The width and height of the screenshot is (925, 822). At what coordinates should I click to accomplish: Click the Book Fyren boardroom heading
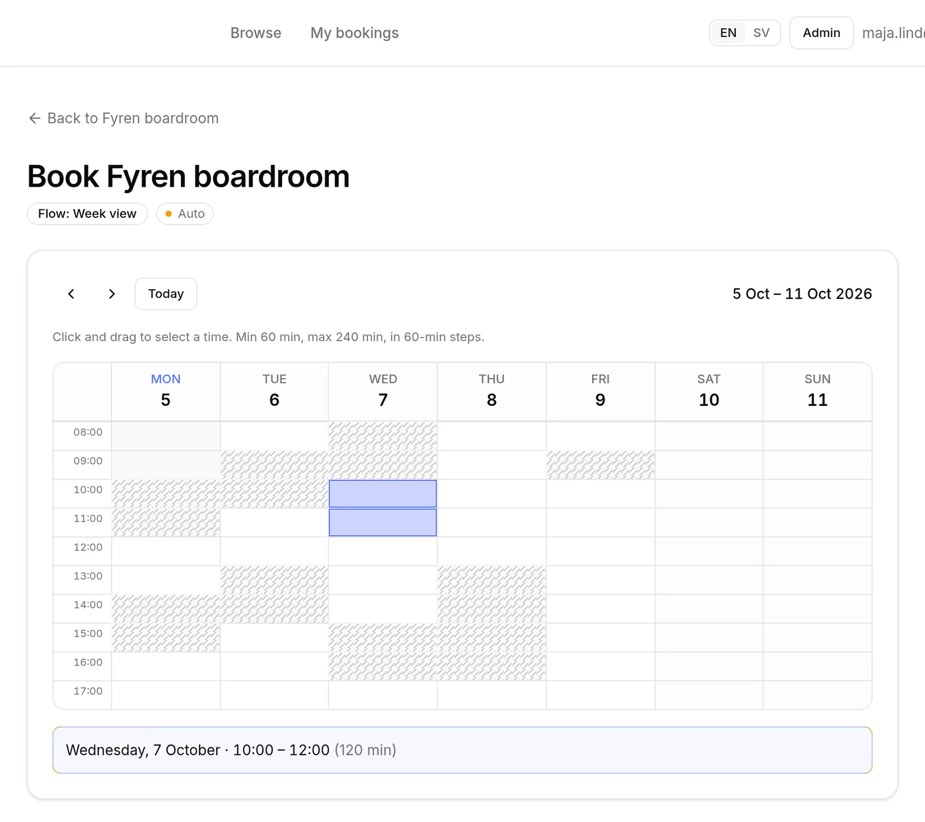[x=188, y=176]
